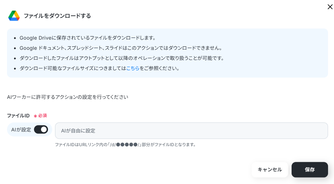Click the Google Drive logo icon
This screenshot has width=334, height=184.
pyautogui.click(x=14, y=16)
